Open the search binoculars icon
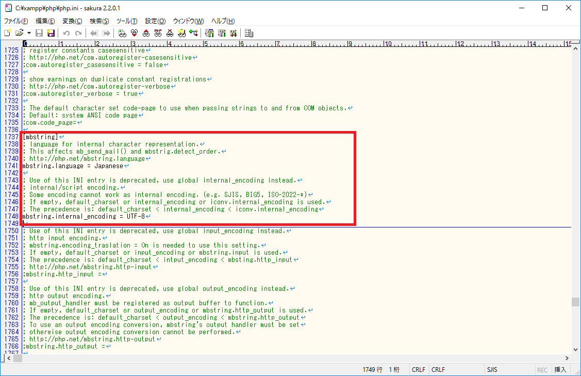581x376 pixels. coord(122,33)
